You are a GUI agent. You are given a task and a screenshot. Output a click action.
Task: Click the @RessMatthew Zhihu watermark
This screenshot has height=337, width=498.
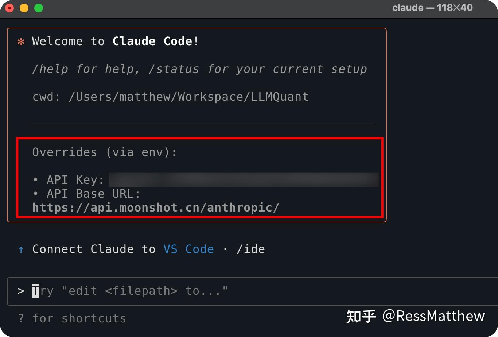[415, 316]
